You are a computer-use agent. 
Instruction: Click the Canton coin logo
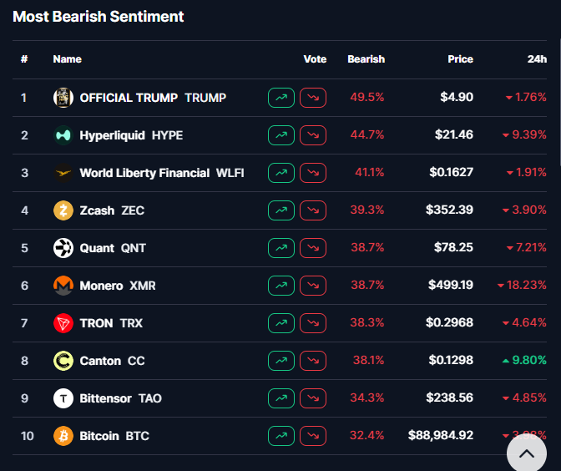pos(63,361)
